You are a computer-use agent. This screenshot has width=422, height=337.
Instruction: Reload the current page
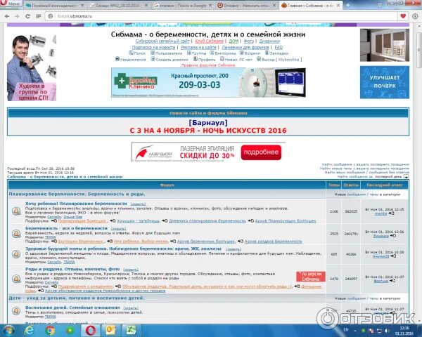click(27, 16)
